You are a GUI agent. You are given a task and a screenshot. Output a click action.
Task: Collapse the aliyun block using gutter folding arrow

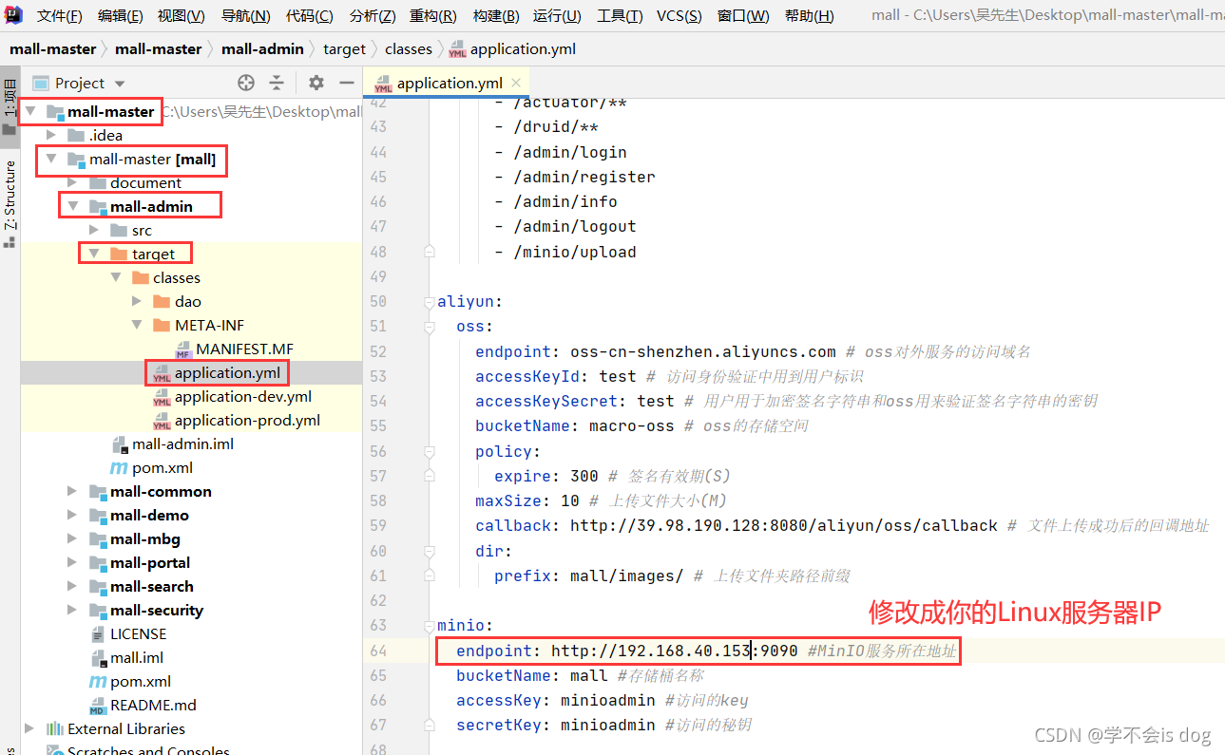coord(429,300)
